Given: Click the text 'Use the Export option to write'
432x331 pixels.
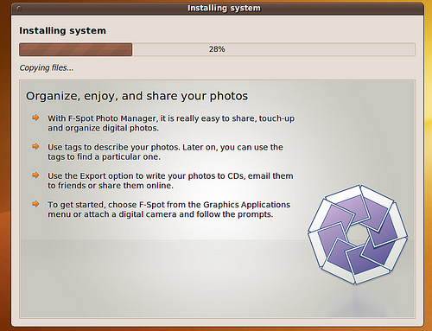Looking at the screenshot, I should [x=107, y=176].
